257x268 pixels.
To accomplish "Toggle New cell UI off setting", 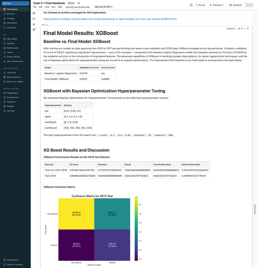I will (102, 6).
